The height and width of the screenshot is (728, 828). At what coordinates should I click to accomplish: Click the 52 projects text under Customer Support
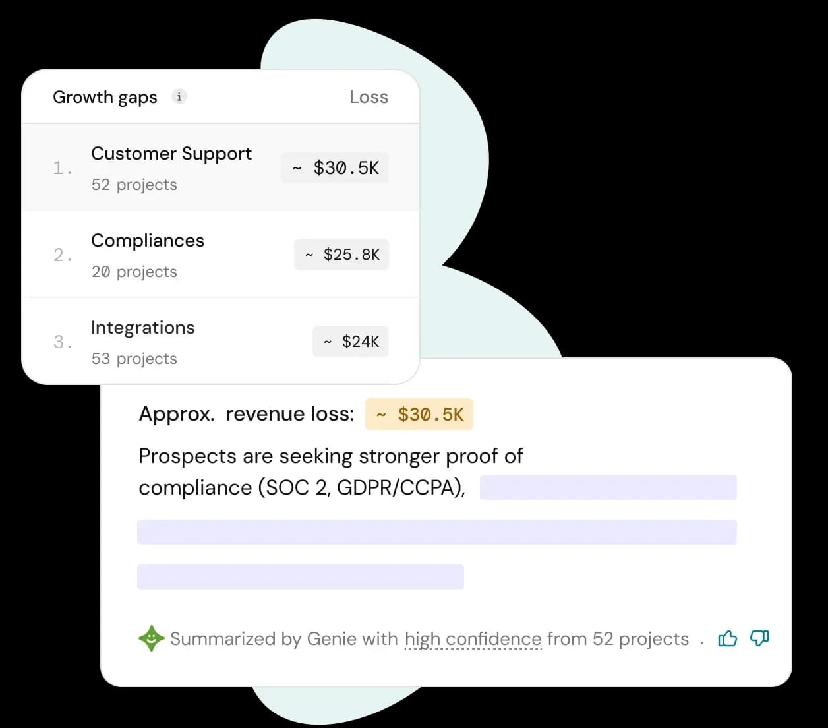coord(134,185)
